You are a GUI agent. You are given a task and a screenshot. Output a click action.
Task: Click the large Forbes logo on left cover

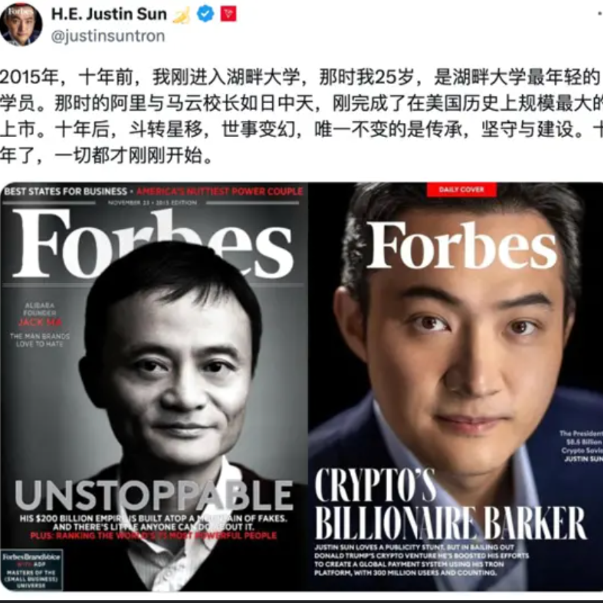(153, 243)
